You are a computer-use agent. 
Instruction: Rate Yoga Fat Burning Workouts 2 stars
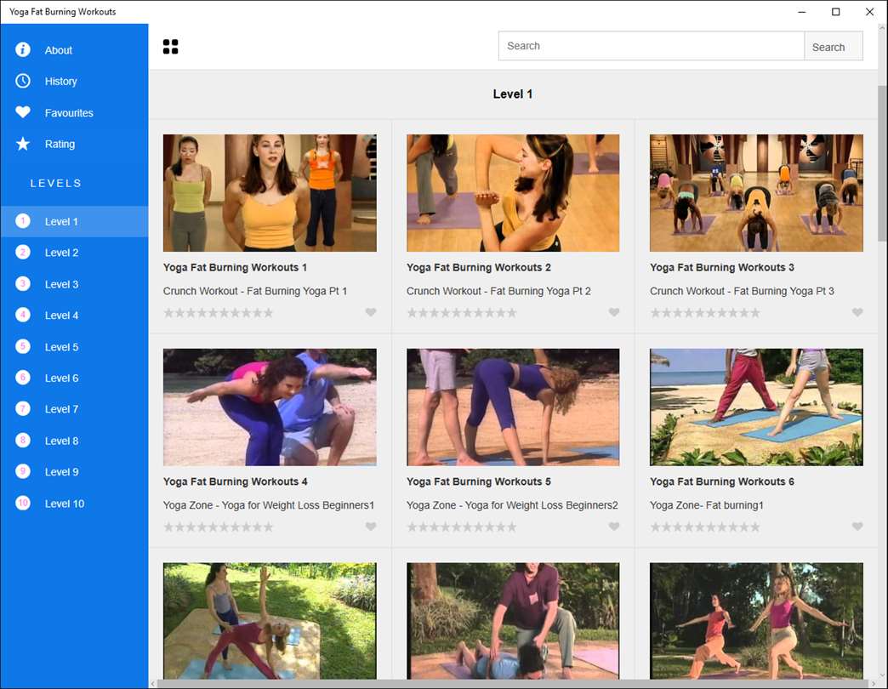[x=462, y=312]
